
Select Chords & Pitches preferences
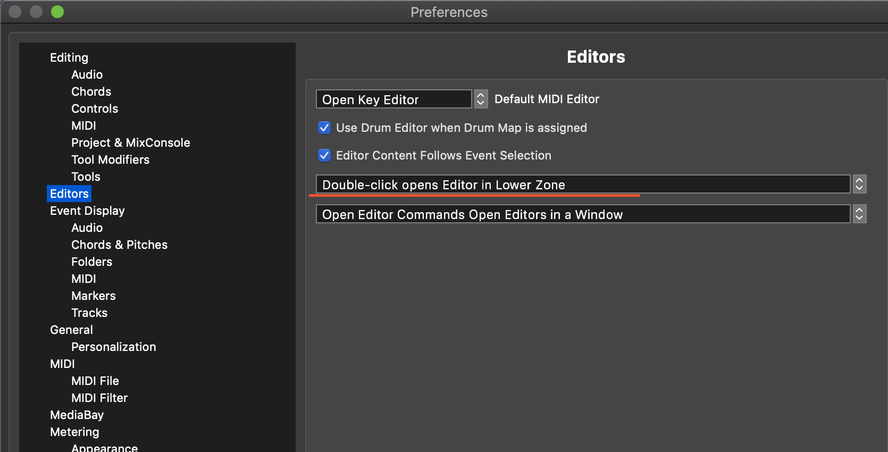(x=120, y=245)
